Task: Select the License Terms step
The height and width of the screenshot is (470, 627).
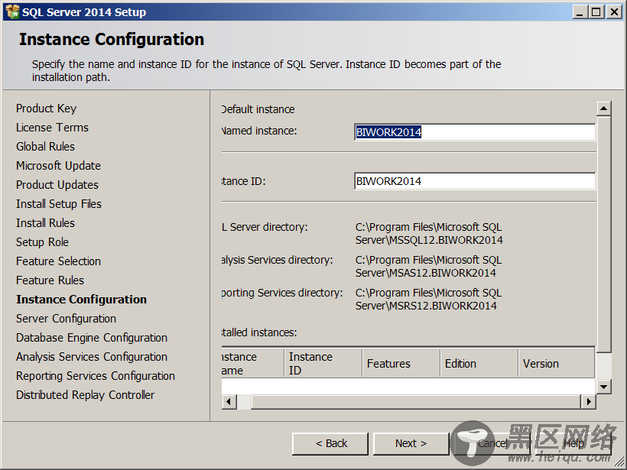Action: [x=52, y=128]
